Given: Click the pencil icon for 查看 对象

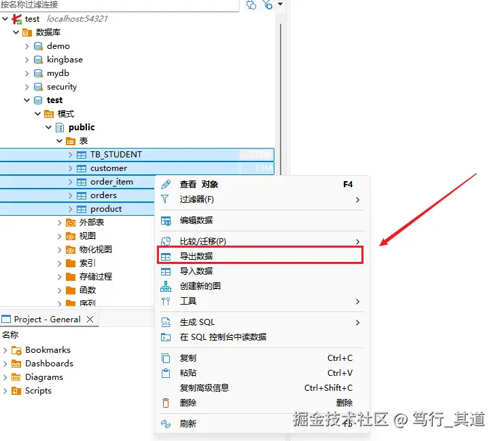Looking at the screenshot, I should pos(166,185).
